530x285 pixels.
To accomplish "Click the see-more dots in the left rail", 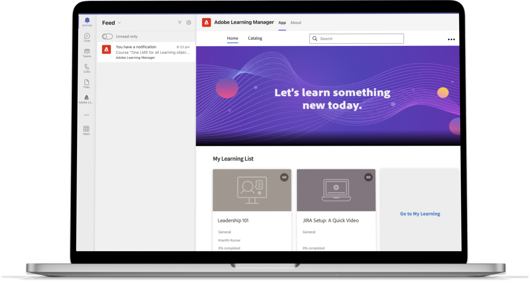I will [86, 115].
